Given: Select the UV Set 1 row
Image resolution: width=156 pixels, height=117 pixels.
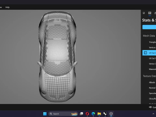Looking at the screenshot, I should point(149,58).
